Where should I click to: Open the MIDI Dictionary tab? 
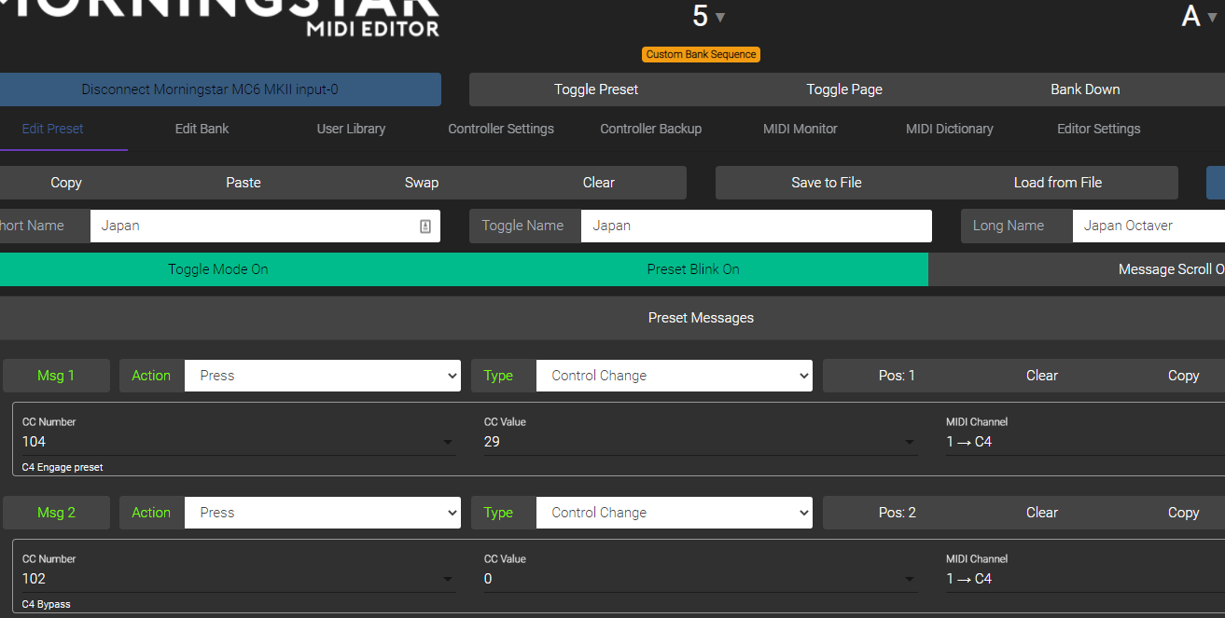pyautogui.click(x=950, y=129)
